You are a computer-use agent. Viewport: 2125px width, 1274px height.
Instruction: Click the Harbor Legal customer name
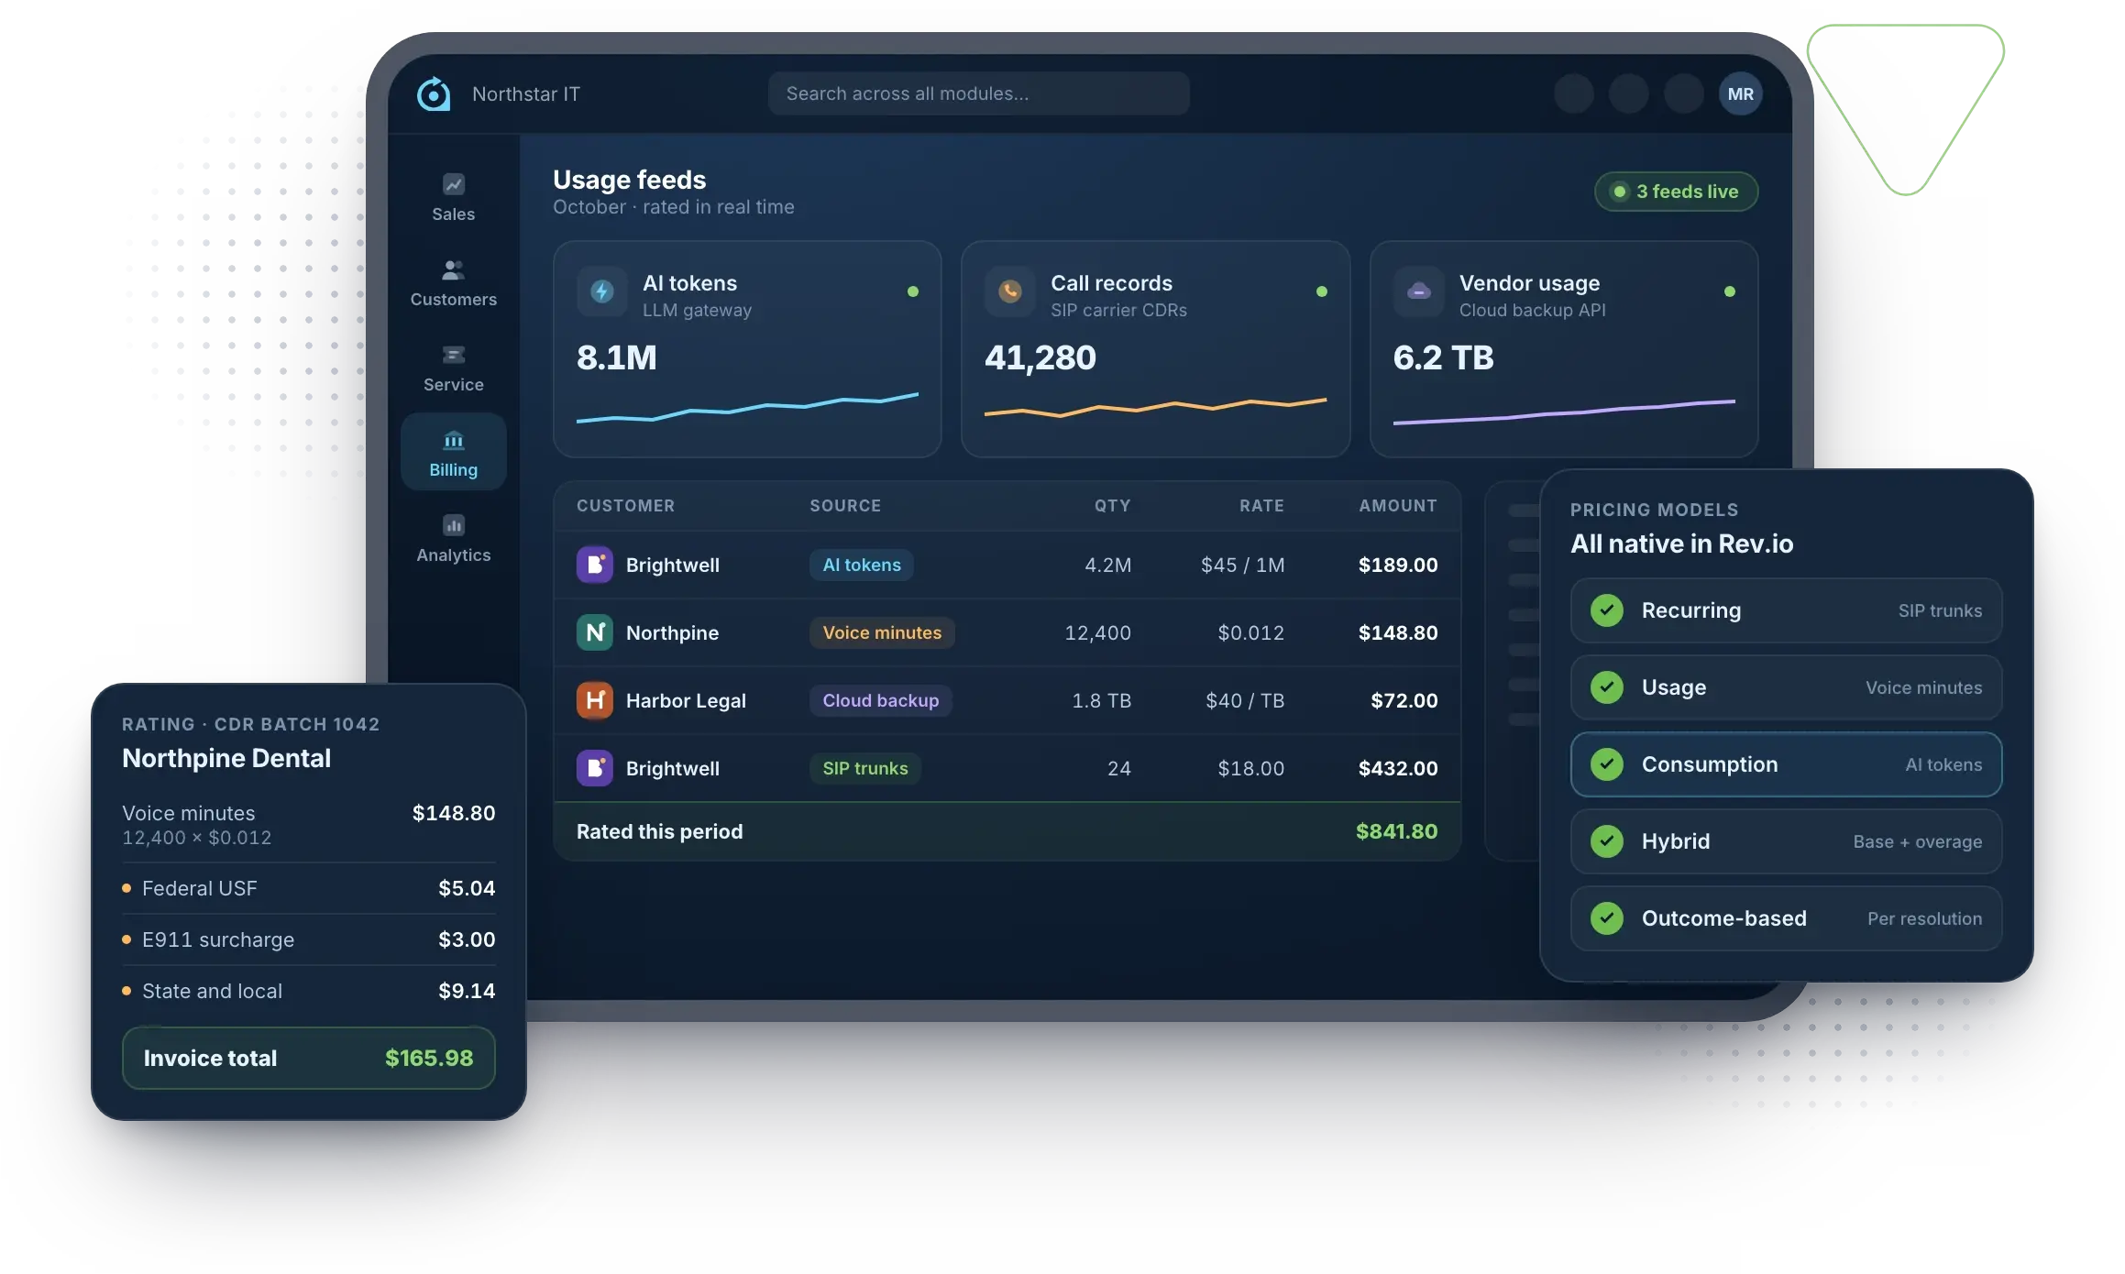tap(686, 700)
